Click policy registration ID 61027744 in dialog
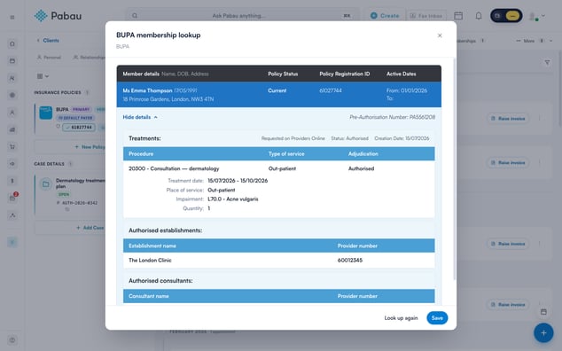Viewport: 562px width, 351px height. pos(331,90)
